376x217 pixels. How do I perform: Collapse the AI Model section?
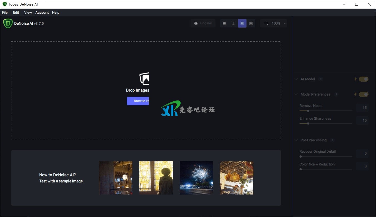click(x=296, y=79)
